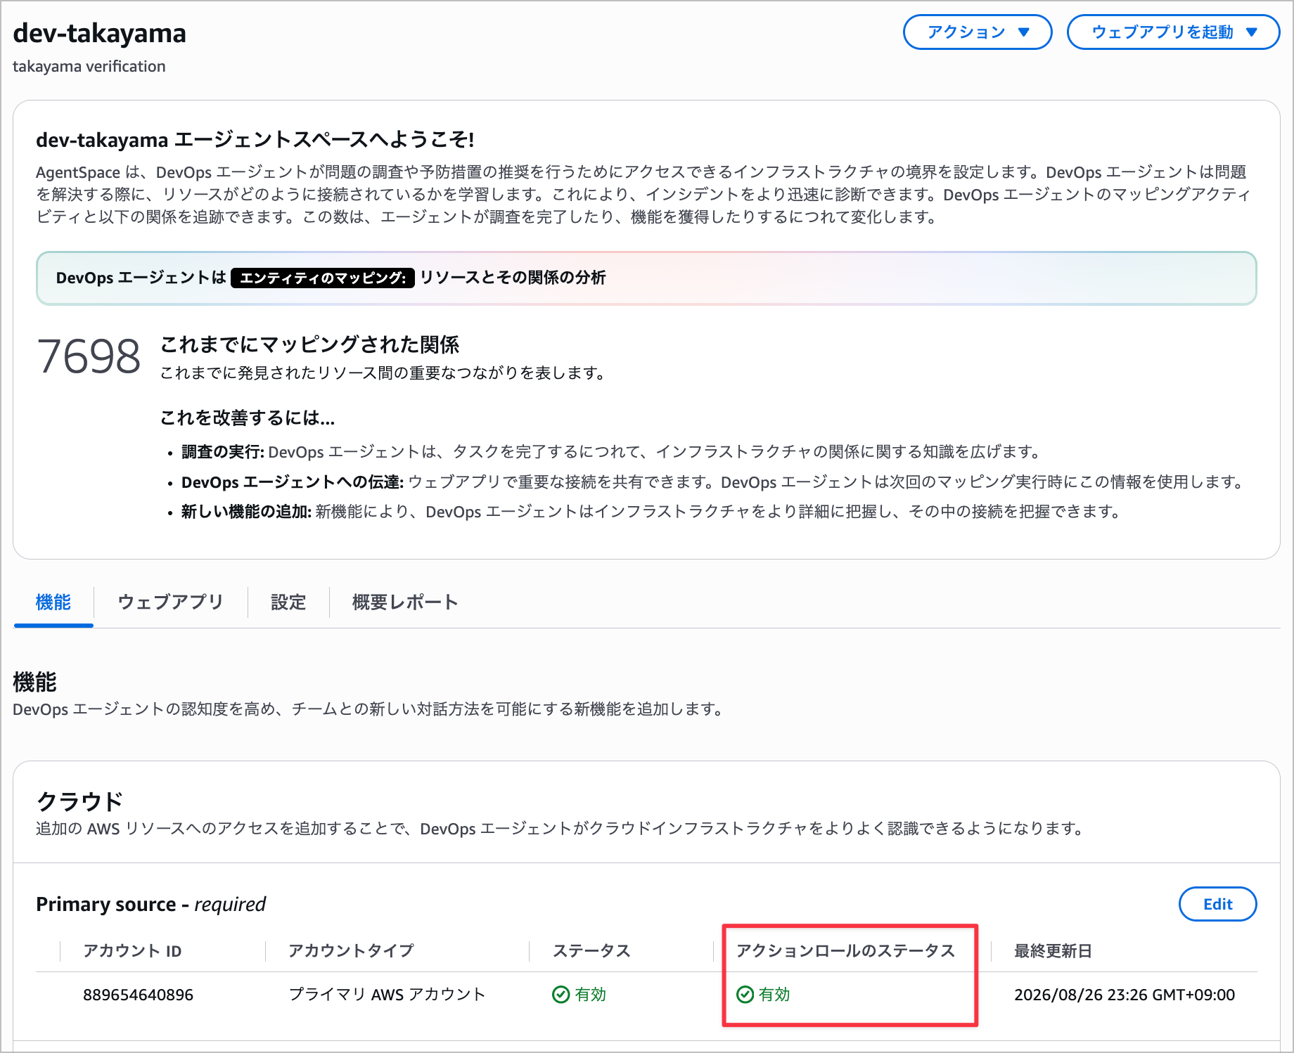Click the dev-takayama page title
The image size is (1294, 1053).
click(x=99, y=33)
